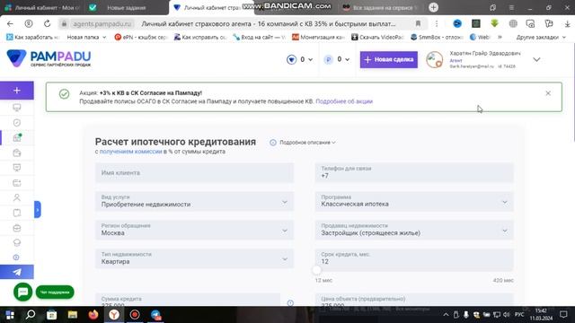Open the green chat bubble icon
The width and height of the screenshot is (575, 323).
coord(22,292)
